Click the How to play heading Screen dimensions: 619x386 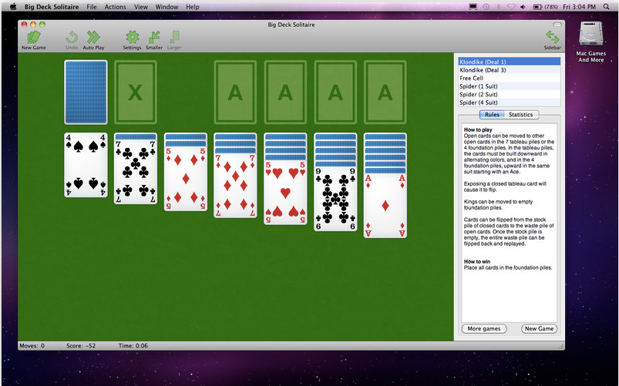coord(478,129)
